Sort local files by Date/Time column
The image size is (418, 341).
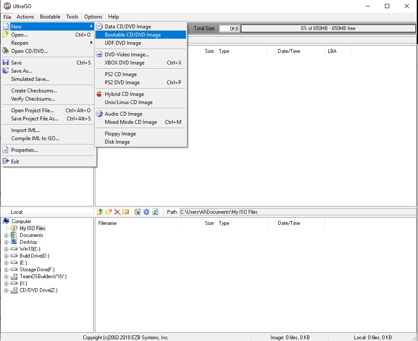pyautogui.click(x=300, y=223)
